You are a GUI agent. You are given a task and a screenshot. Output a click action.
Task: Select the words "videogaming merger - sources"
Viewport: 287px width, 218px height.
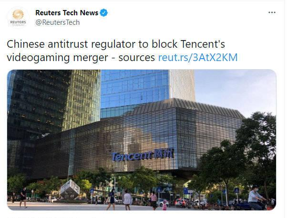(81, 58)
